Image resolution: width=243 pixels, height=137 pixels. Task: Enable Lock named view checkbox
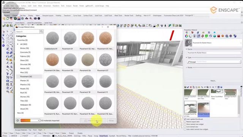185,127
